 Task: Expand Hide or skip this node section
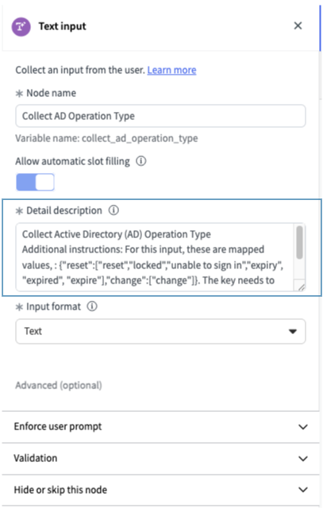(160, 490)
